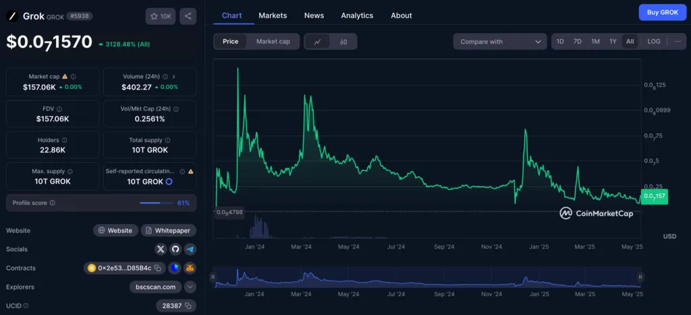Open the Whitepaper link
The width and height of the screenshot is (691, 315).
pos(169,230)
